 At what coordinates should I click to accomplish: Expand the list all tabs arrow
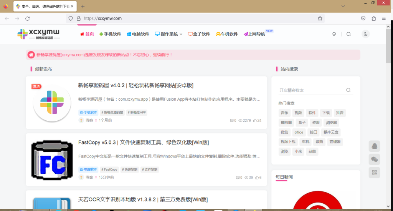[x=343, y=6]
